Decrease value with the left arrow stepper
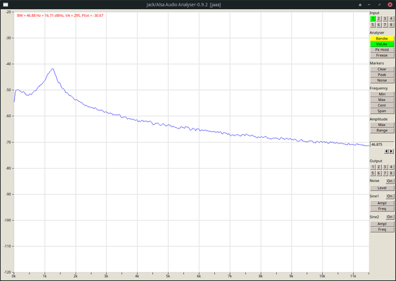396x281 pixels. 386,151
